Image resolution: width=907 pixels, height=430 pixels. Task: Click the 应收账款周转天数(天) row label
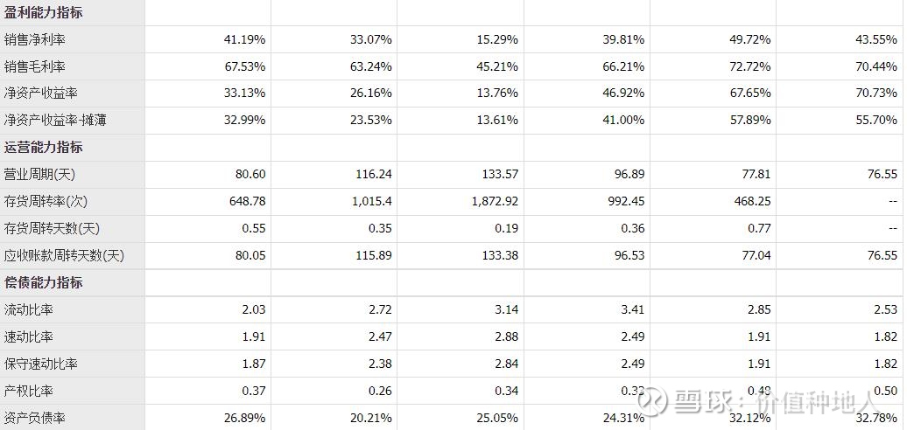(x=64, y=255)
